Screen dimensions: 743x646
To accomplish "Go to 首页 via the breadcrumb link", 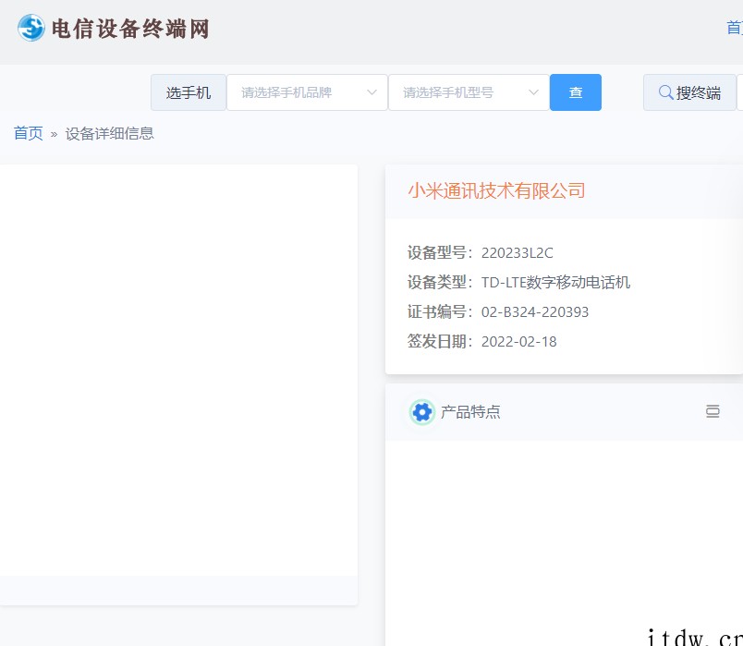I will [x=28, y=133].
